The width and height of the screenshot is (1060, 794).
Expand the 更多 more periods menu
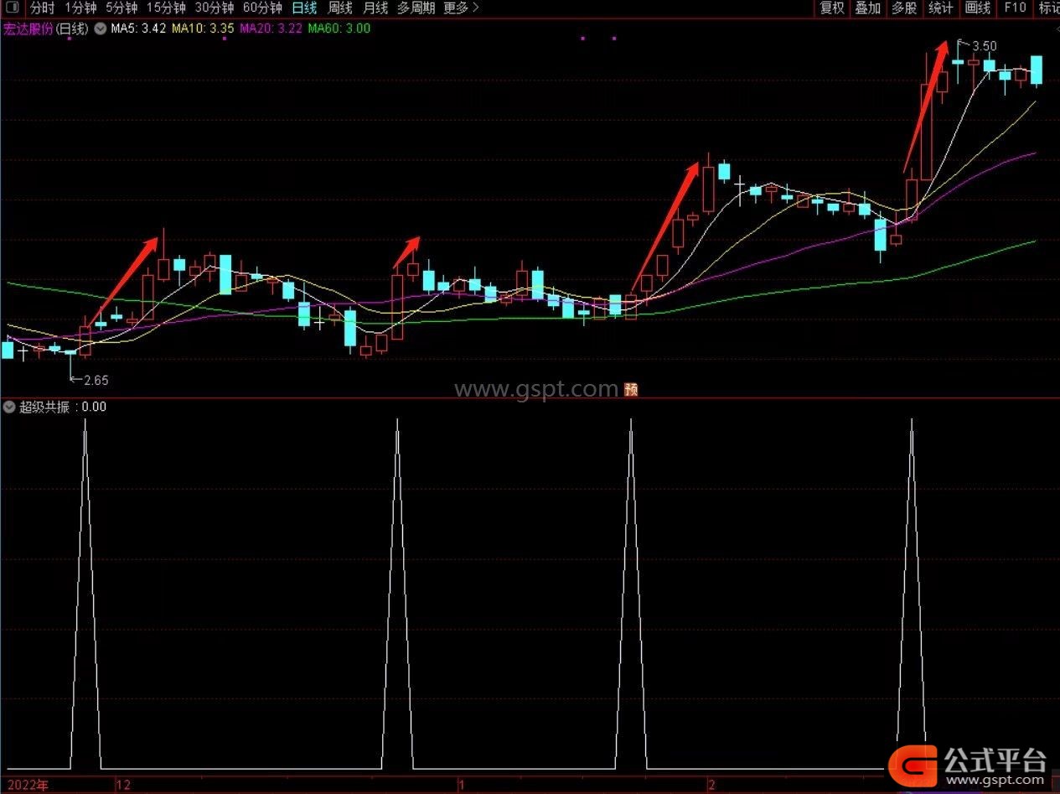(x=462, y=8)
